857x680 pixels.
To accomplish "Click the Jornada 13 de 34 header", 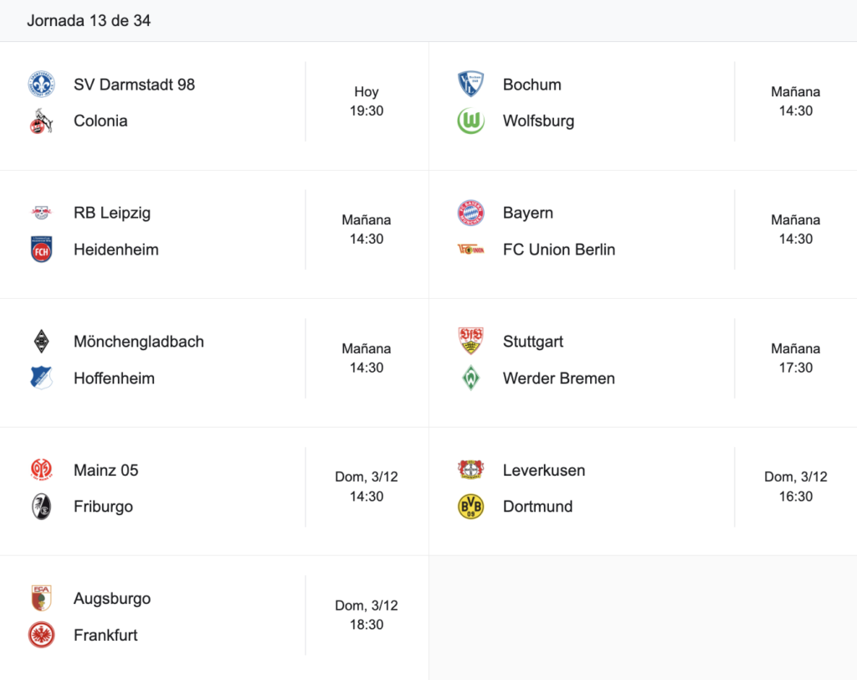I will click(x=89, y=21).
